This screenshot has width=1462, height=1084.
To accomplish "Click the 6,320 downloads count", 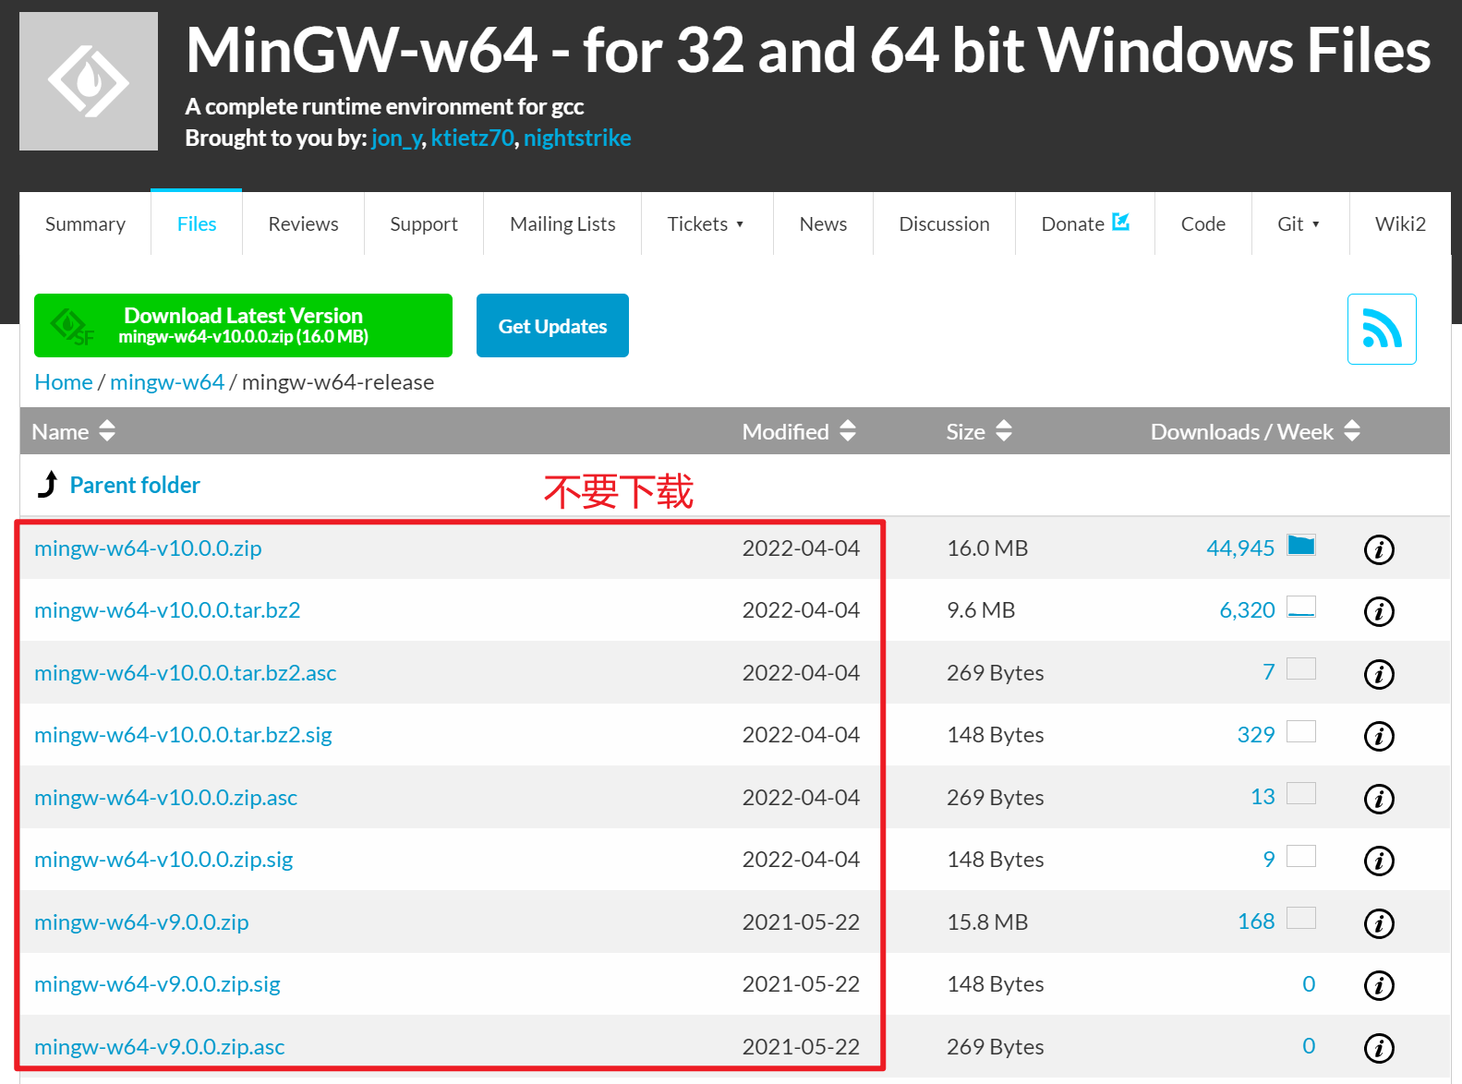I will tap(1247, 609).
